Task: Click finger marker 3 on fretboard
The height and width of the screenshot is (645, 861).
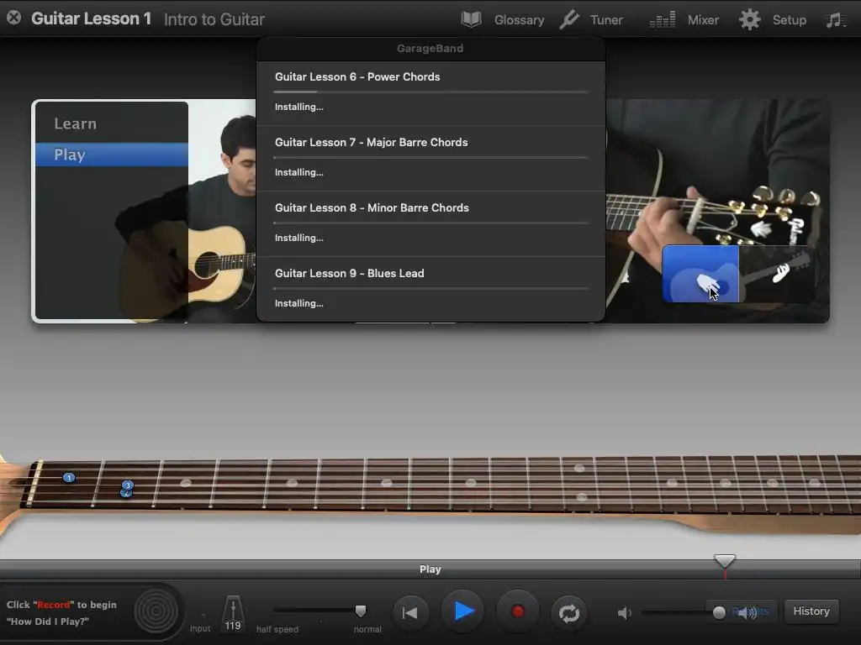Action: pos(128,485)
